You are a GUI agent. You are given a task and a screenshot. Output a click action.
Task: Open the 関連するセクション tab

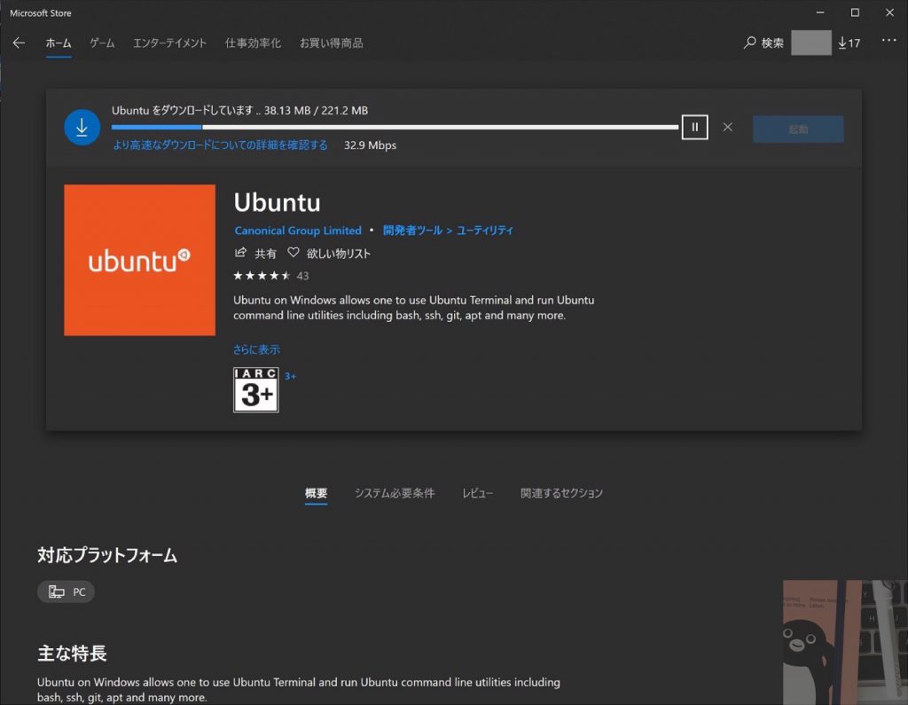561,493
